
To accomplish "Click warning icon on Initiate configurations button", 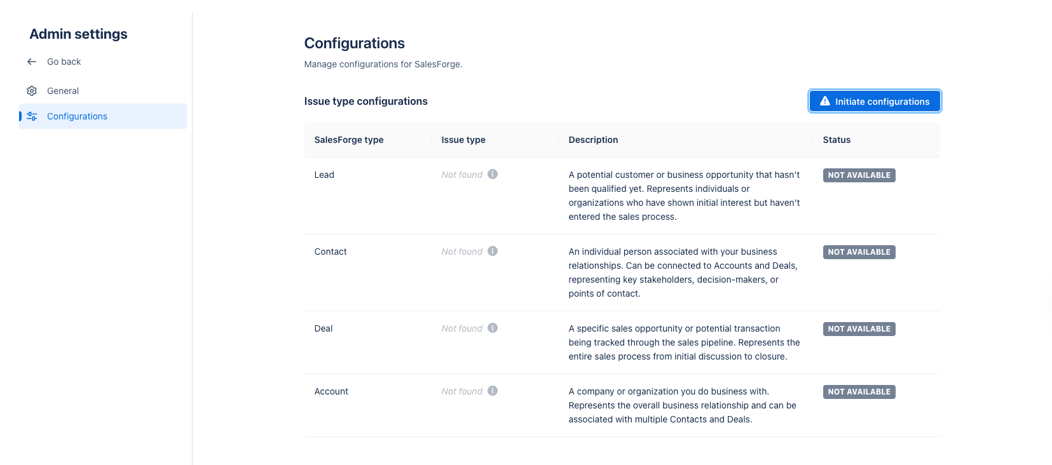I will 825,101.
